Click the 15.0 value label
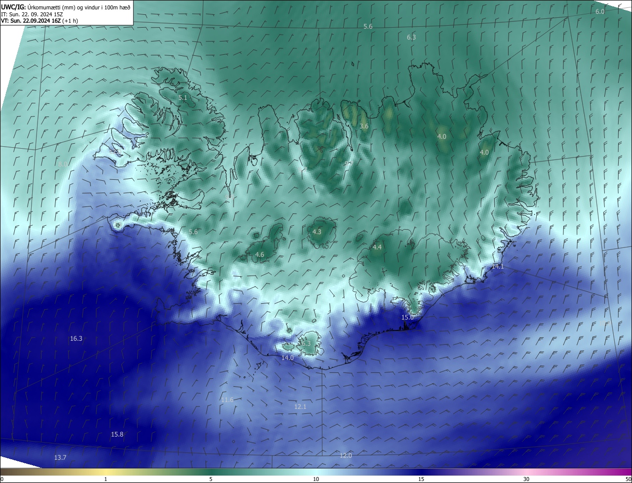 pos(407,318)
